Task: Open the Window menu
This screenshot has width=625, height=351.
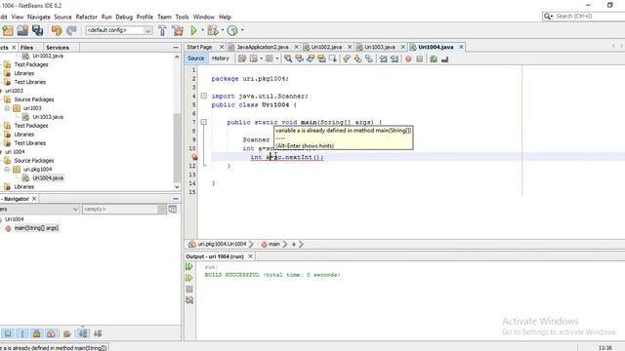Action: 204,17
